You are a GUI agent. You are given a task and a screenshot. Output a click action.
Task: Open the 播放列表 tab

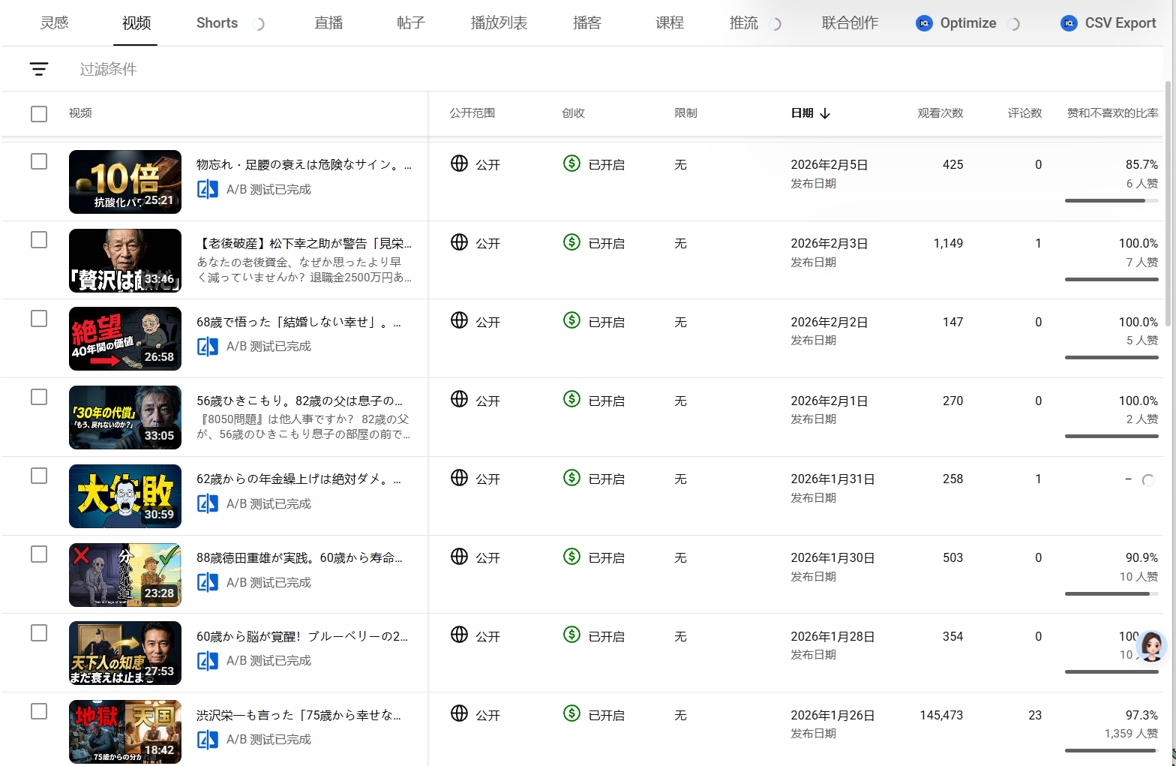click(499, 23)
